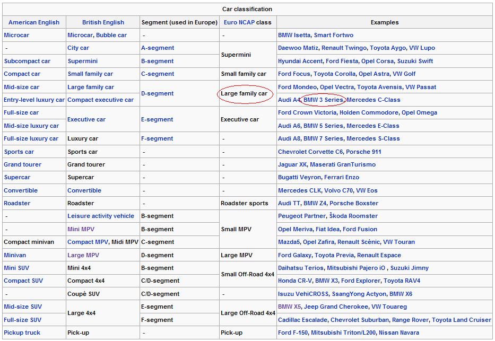
Task: Click the Renault Scénic link
Action: point(359,242)
